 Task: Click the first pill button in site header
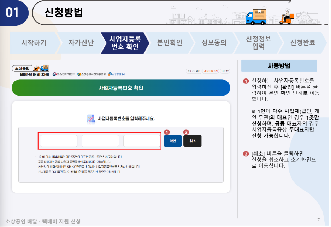(x=194, y=71)
